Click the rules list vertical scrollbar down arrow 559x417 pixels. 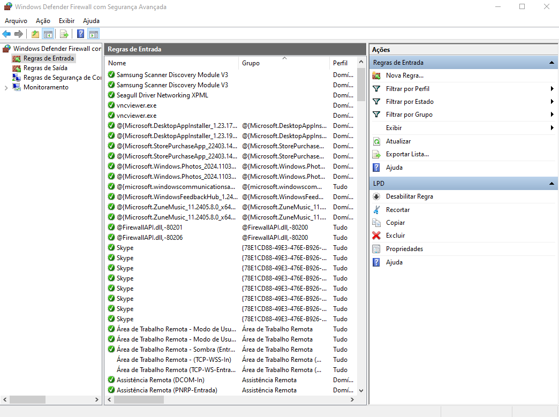click(x=361, y=391)
